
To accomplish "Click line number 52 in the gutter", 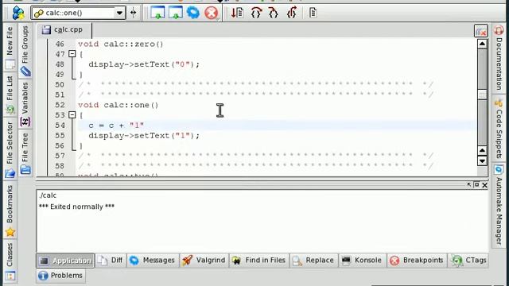I will 60,105.
